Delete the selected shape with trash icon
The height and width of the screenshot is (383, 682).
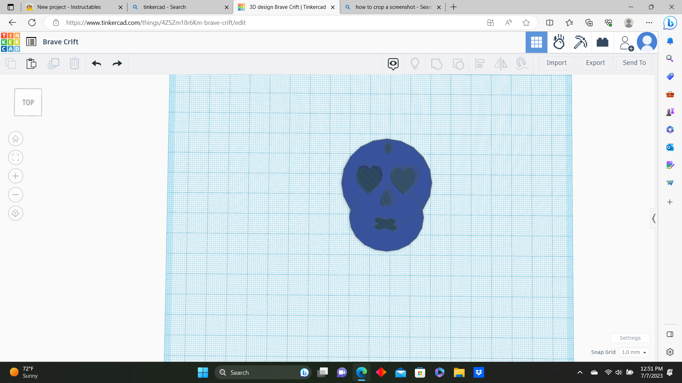[75, 63]
